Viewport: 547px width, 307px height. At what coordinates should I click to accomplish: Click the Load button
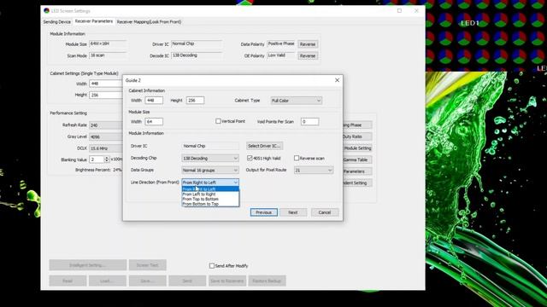108,281
